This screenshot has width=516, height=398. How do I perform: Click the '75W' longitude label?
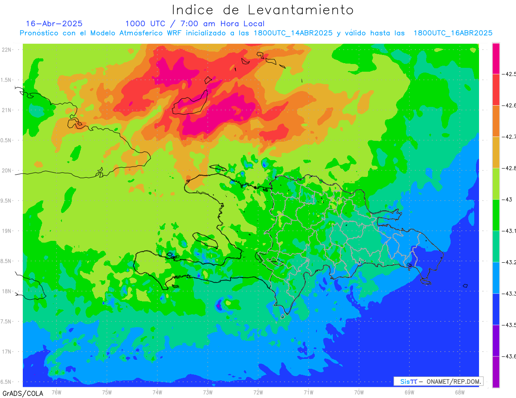107,392
